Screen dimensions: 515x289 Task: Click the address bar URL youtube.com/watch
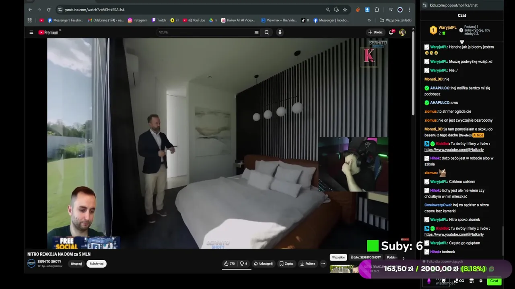[95, 10]
